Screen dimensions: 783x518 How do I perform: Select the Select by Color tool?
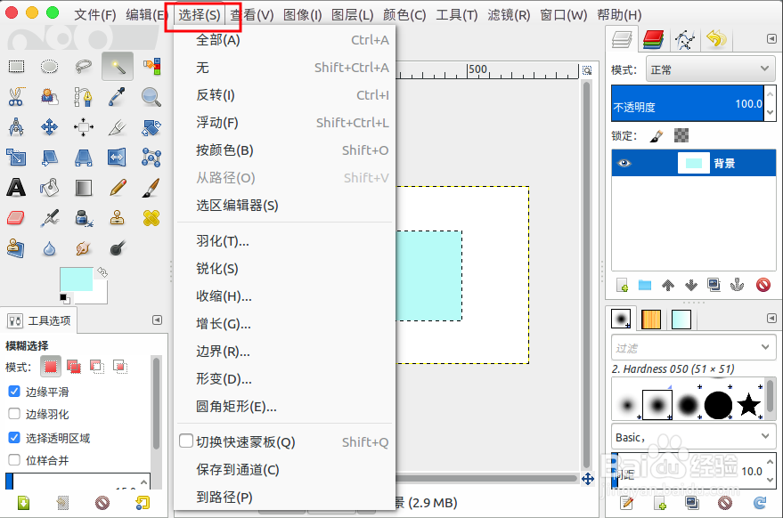tap(151, 66)
